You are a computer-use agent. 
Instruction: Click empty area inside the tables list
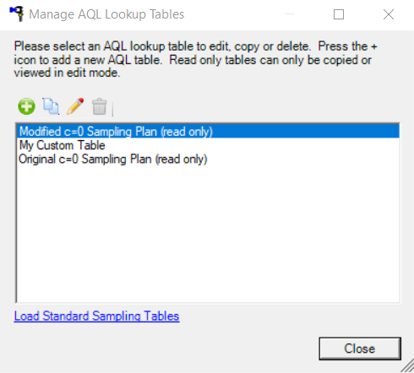208,234
